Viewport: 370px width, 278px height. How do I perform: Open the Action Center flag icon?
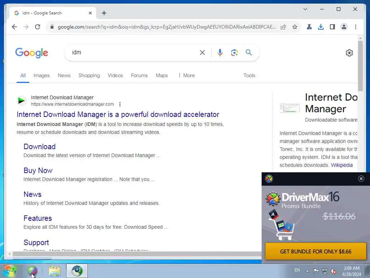[316, 271]
